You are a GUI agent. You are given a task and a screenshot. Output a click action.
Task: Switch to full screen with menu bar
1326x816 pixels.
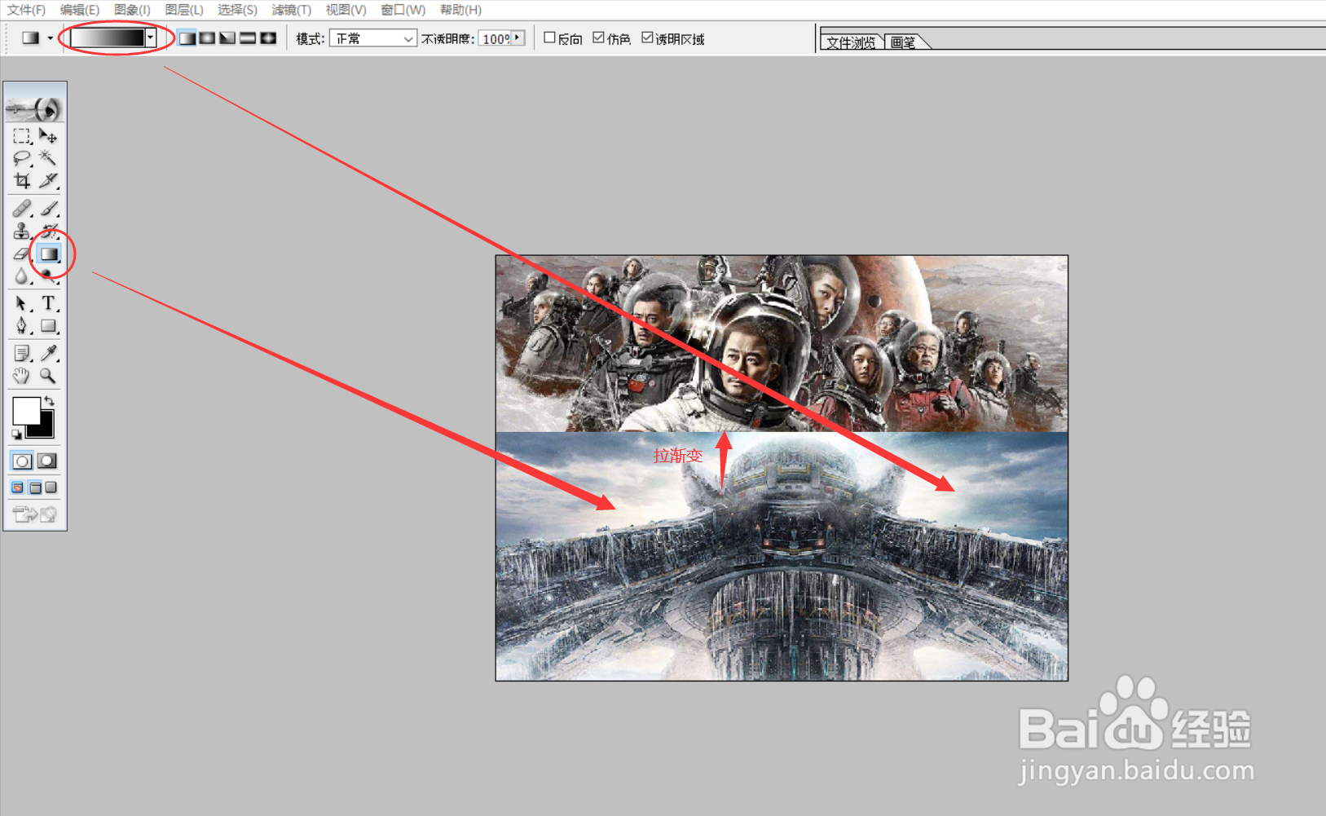(35, 487)
